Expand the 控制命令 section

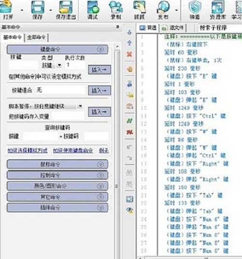(x=58, y=175)
